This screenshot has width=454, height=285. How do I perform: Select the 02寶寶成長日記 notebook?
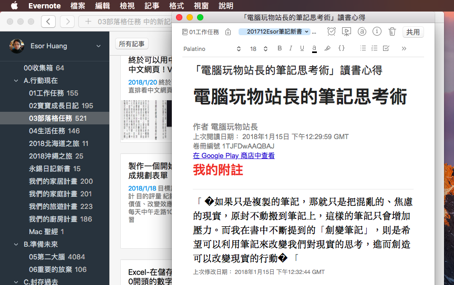pyautogui.click(x=55, y=106)
